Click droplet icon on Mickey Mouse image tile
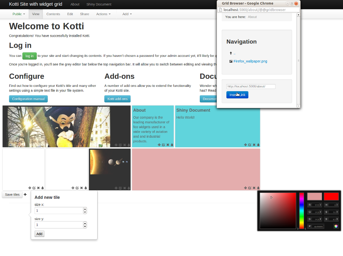 point(129,145)
